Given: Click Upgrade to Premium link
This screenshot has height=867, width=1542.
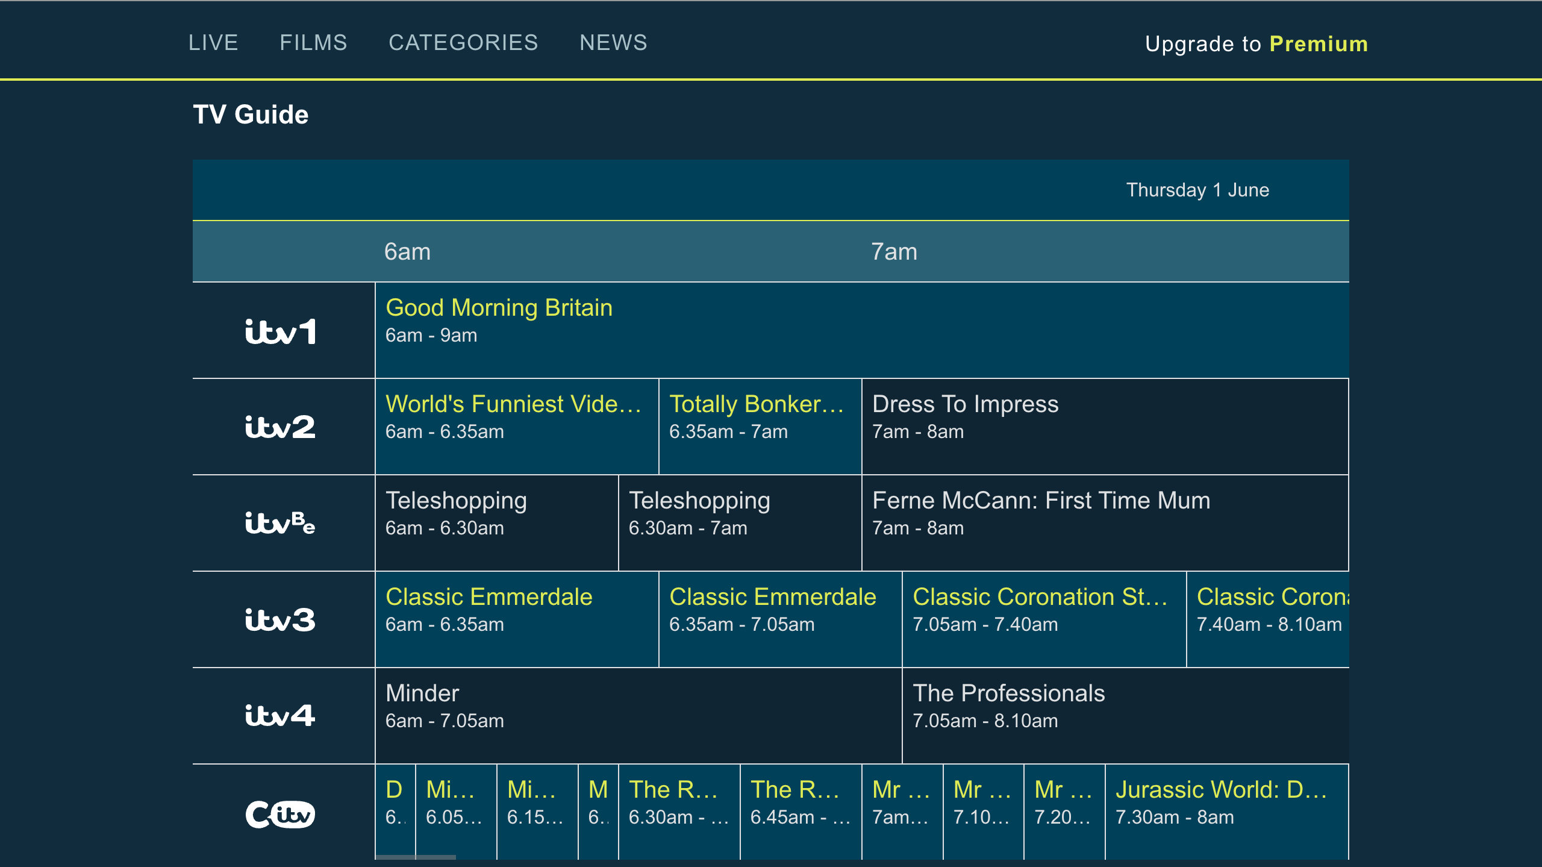Looking at the screenshot, I should point(1256,44).
